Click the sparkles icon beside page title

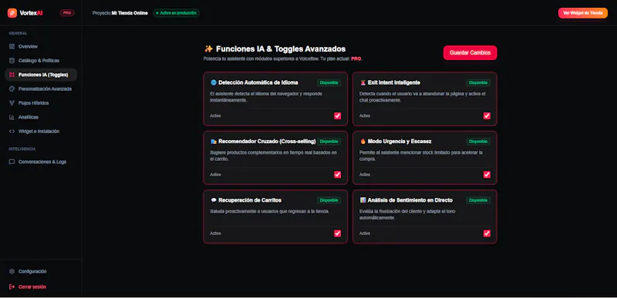[x=208, y=49]
